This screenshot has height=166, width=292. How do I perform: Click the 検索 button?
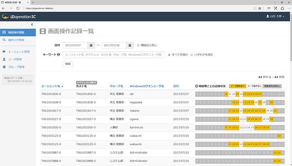[x=68, y=64]
